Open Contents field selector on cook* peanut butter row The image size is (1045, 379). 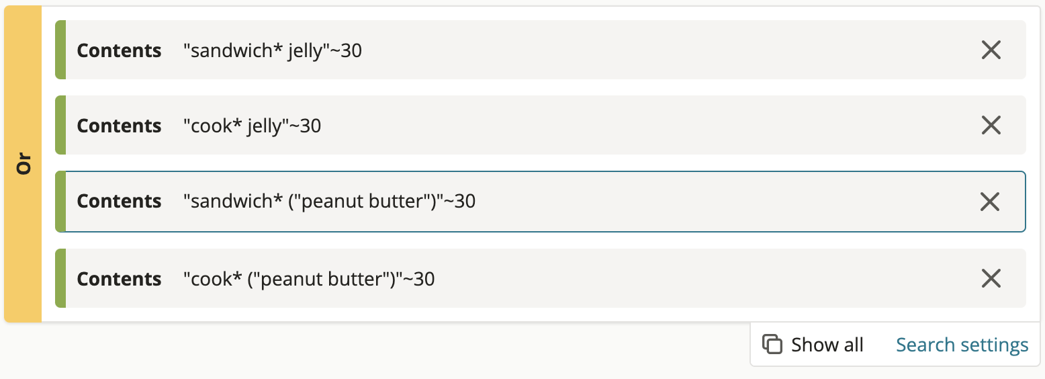click(x=120, y=279)
